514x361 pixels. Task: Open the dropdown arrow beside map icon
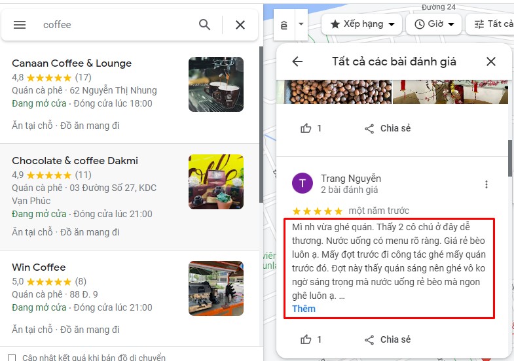click(x=301, y=24)
